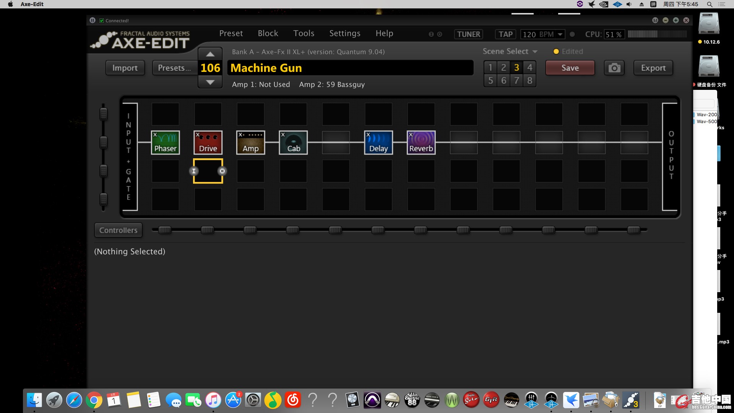Click the Export button
Screen dimensions: 734x413
click(653, 68)
